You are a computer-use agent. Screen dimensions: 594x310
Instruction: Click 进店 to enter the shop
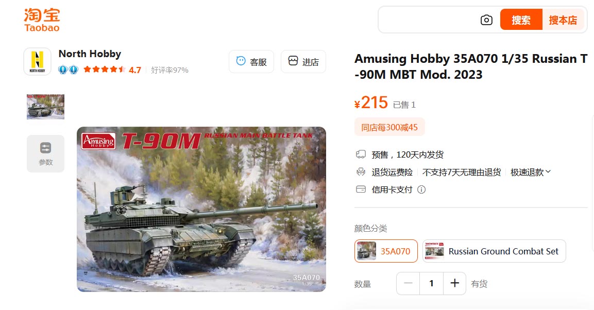tap(303, 62)
